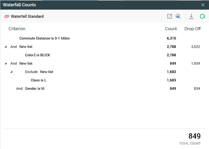The height and width of the screenshot is (149, 209).
Task: Close the Waterfall Counts dialog
Action: (x=203, y=5)
